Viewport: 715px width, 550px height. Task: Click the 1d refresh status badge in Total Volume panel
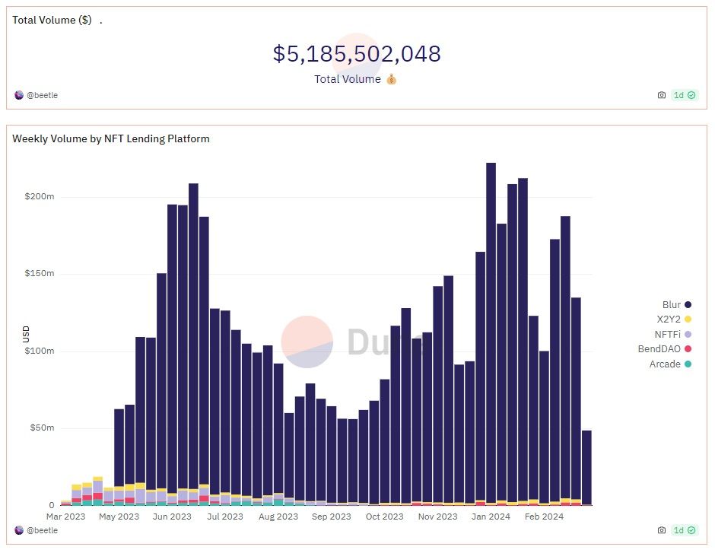pos(684,95)
